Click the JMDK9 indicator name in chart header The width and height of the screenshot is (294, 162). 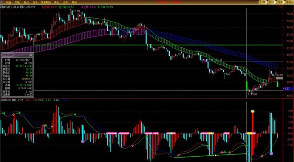click(x=30, y=7)
